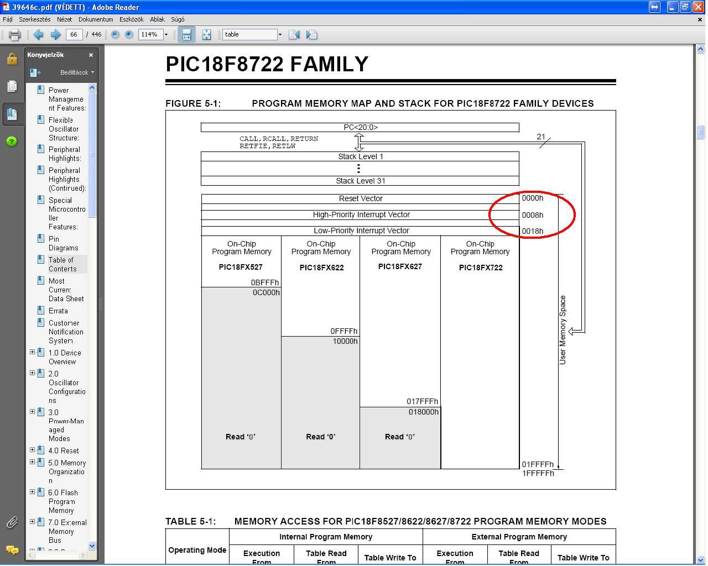Click the bookmarks panel horizontal scroll-right arrow
Viewport: 708px width, 566px height.
(x=83, y=555)
